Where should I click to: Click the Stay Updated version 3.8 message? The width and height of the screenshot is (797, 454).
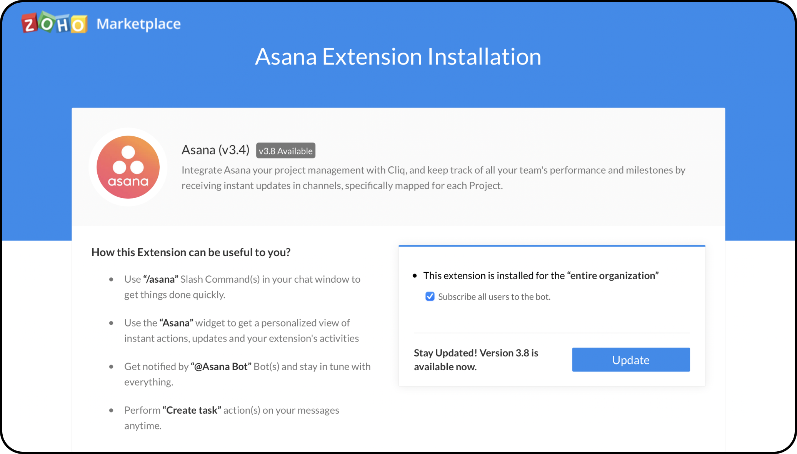tap(476, 360)
